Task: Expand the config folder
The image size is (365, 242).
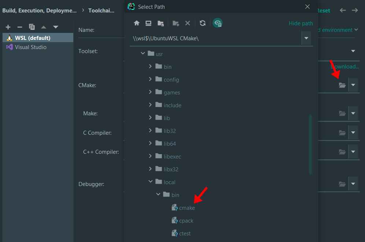Action: [150, 79]
